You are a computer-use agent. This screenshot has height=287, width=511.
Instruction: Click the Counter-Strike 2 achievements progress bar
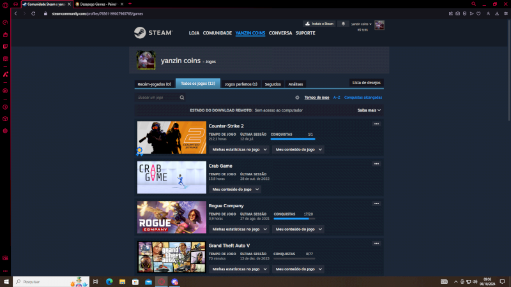293,139
